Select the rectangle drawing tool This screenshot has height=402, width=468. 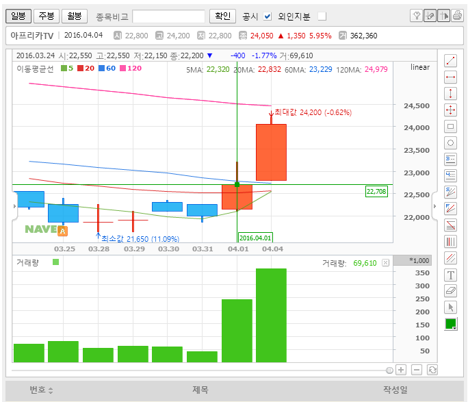(450, 126)
